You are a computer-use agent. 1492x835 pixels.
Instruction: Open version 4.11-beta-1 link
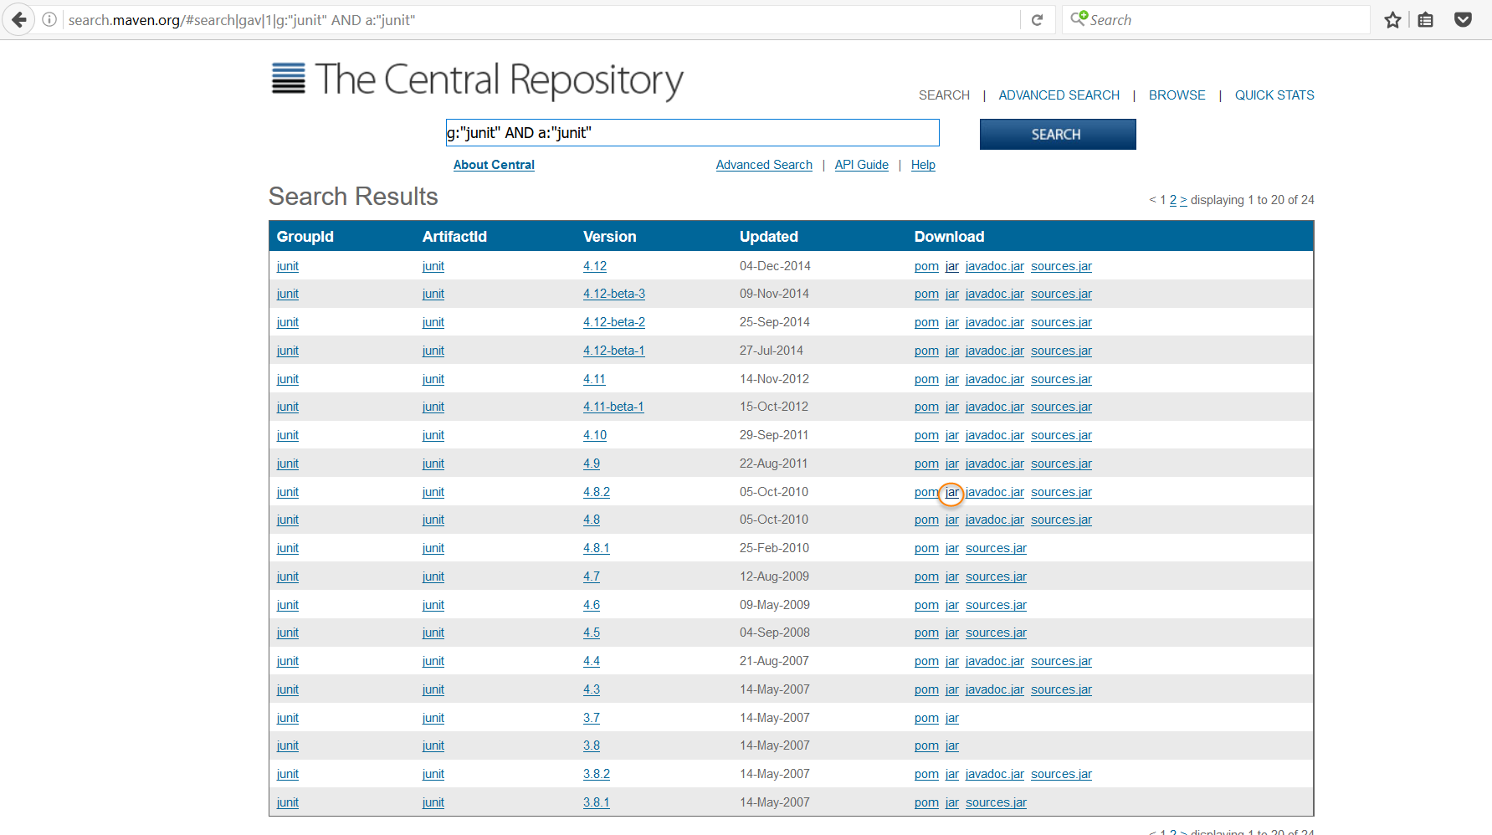click(x=613, y=407)
